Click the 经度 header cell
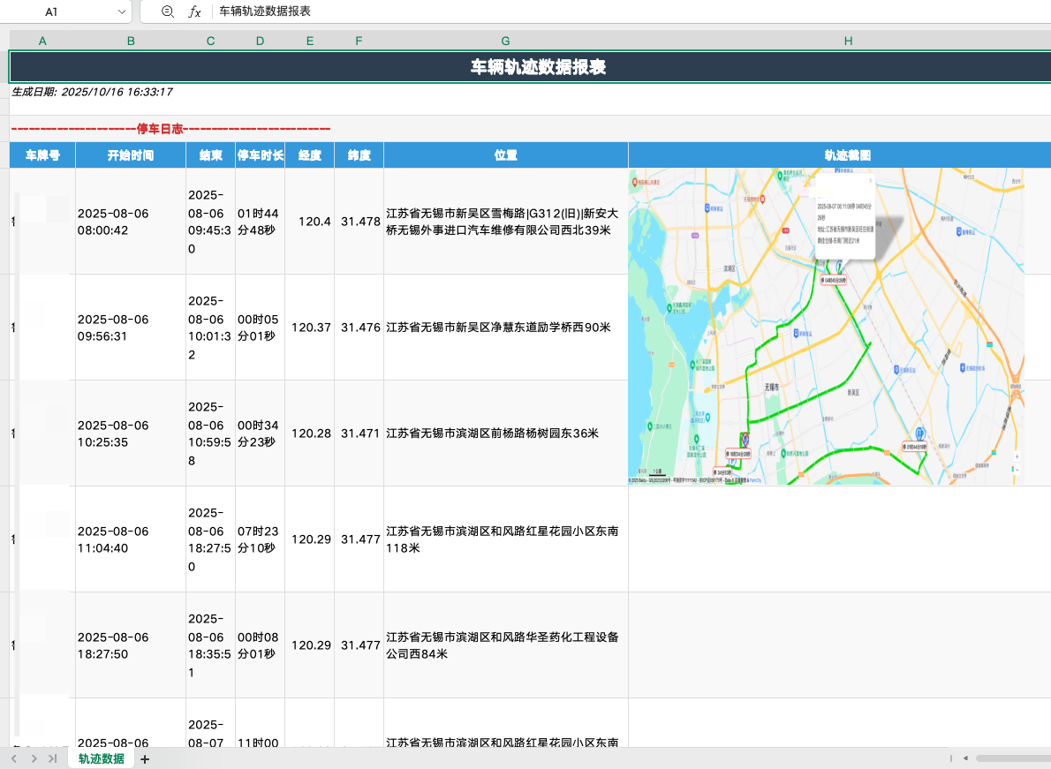The width and height of the screenshot is (1051, 769). click(x=310, y=155)
